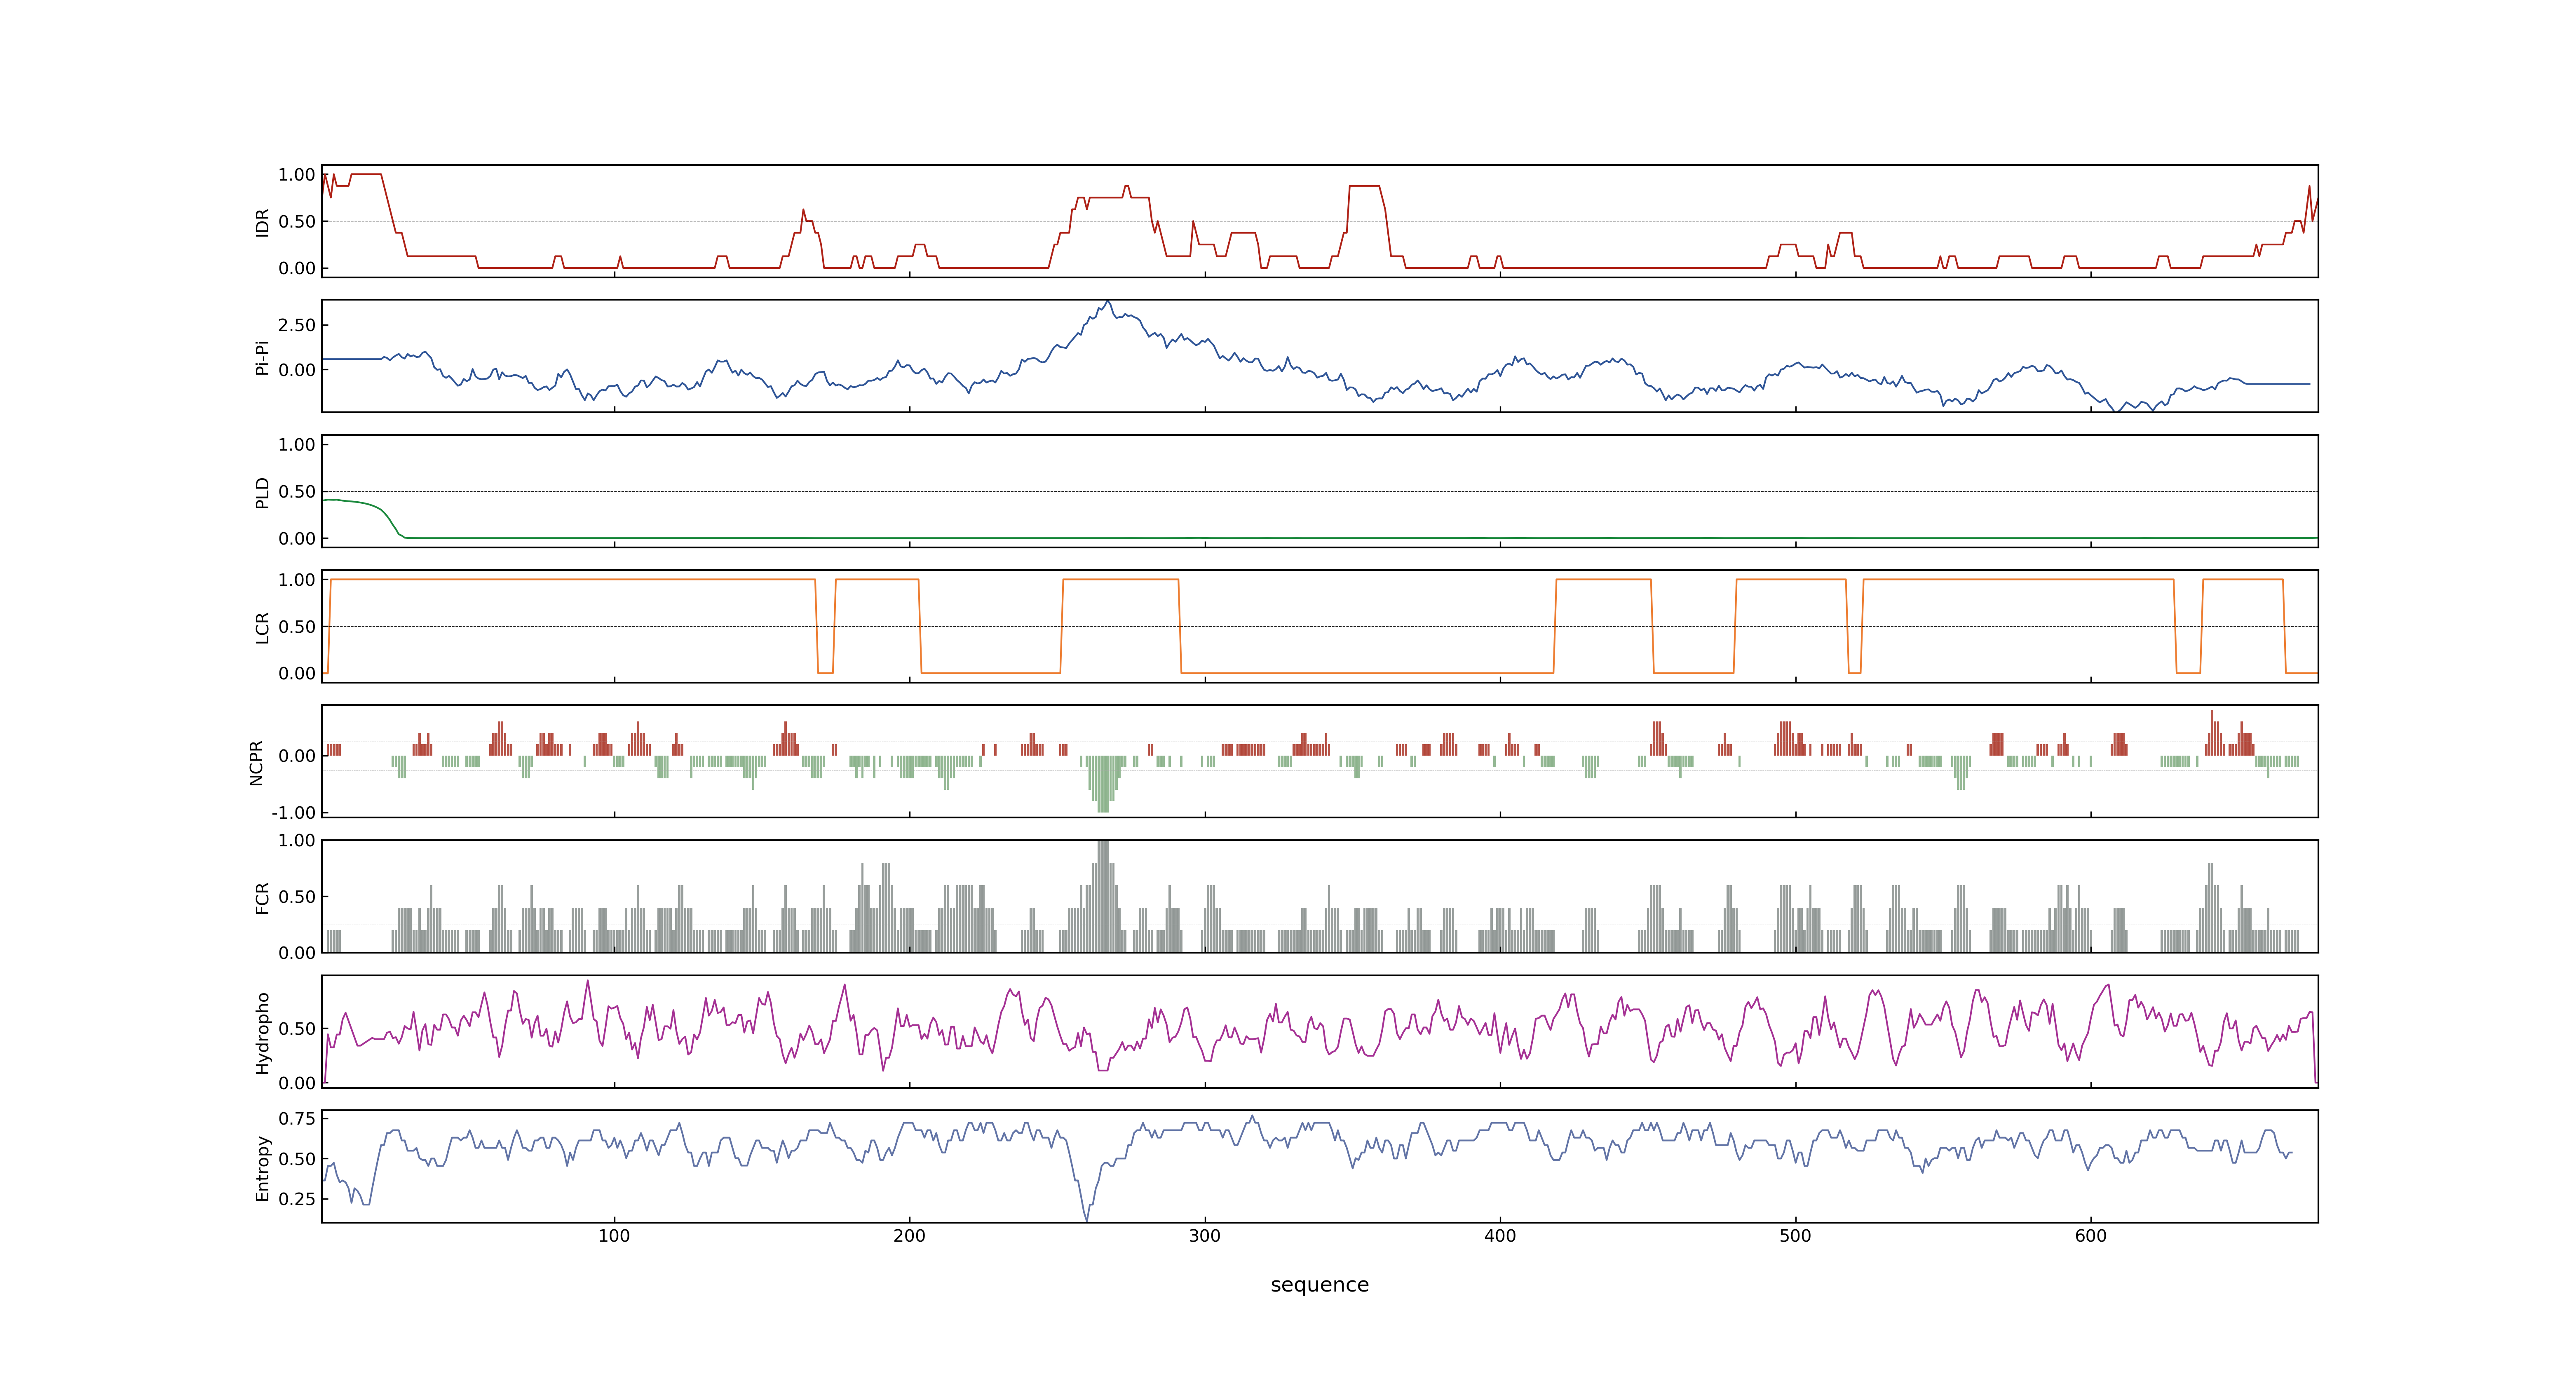The width and height of the screenshot is (2576, 1374).
Task: Click the highest peak of the Pi-Pi curve
Action: pos(1107,302)
